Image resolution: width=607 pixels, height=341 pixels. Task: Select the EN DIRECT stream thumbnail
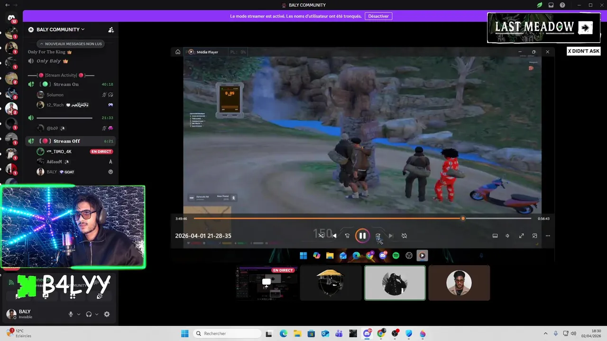tap(267, 283)
